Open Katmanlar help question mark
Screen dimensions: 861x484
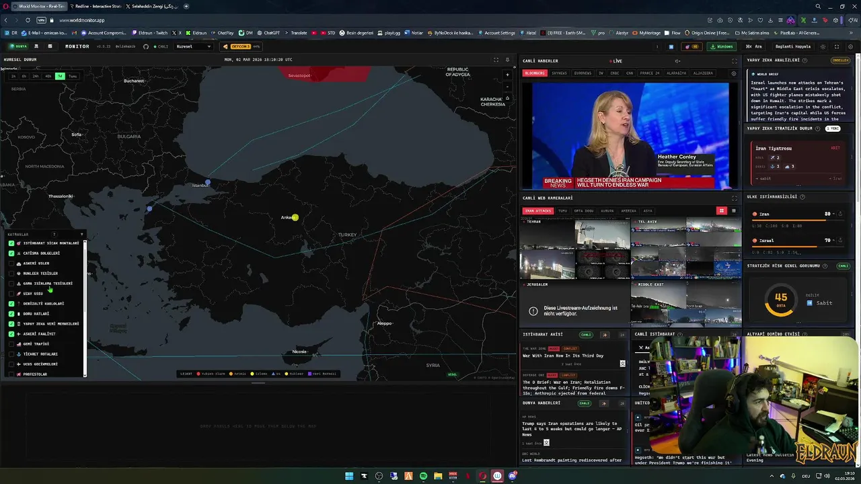(54, 235)
